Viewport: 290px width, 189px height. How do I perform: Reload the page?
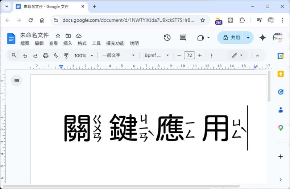pos(30,20)
